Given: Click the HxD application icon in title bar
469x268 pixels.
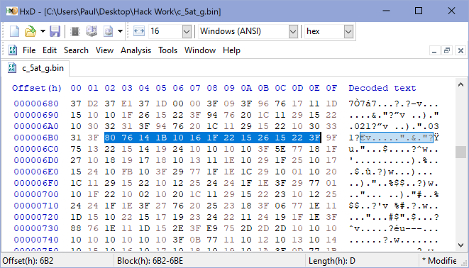Looking at the screenshot, I should pos(12,11).
